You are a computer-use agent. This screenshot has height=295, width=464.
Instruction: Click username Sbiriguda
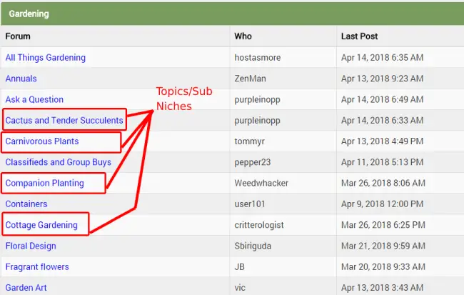tap(253, 246)
